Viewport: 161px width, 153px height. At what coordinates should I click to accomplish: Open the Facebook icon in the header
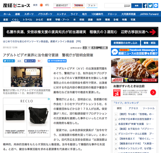point(145,6)
